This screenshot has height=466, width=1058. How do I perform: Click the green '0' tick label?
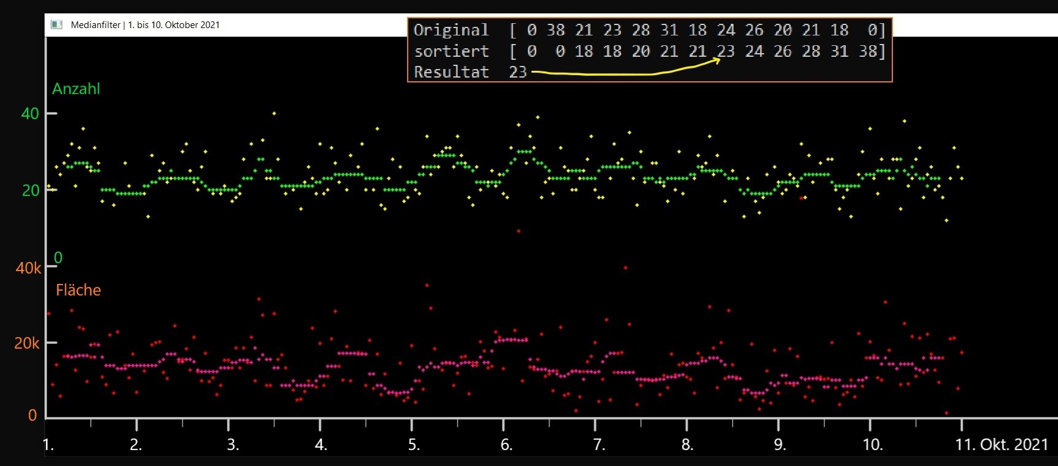pos(58,258)
